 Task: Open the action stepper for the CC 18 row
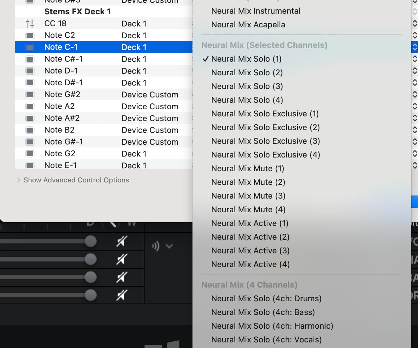pos(415,23)
